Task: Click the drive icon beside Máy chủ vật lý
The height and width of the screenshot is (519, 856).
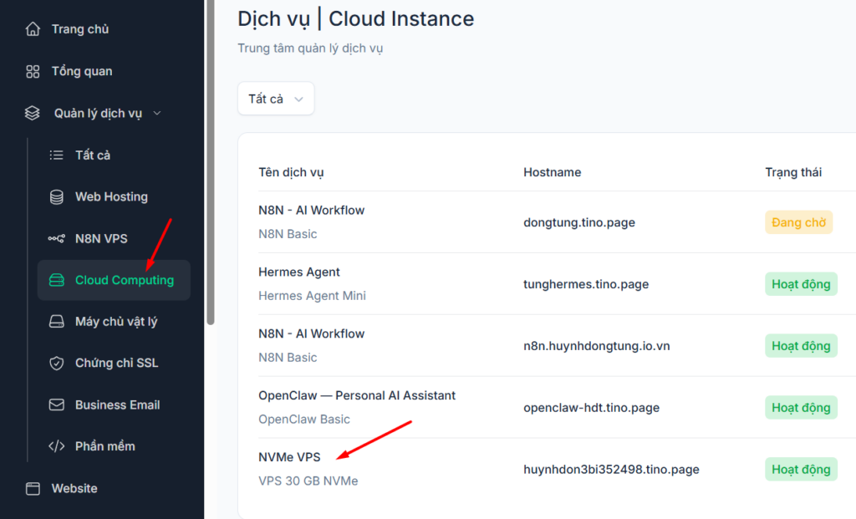Action: (56, 322)
